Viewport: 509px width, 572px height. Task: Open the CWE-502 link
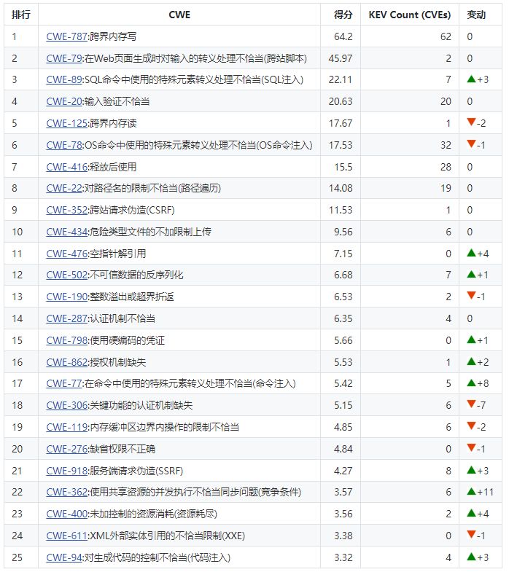pyautogui.click(x=67, y=275)
